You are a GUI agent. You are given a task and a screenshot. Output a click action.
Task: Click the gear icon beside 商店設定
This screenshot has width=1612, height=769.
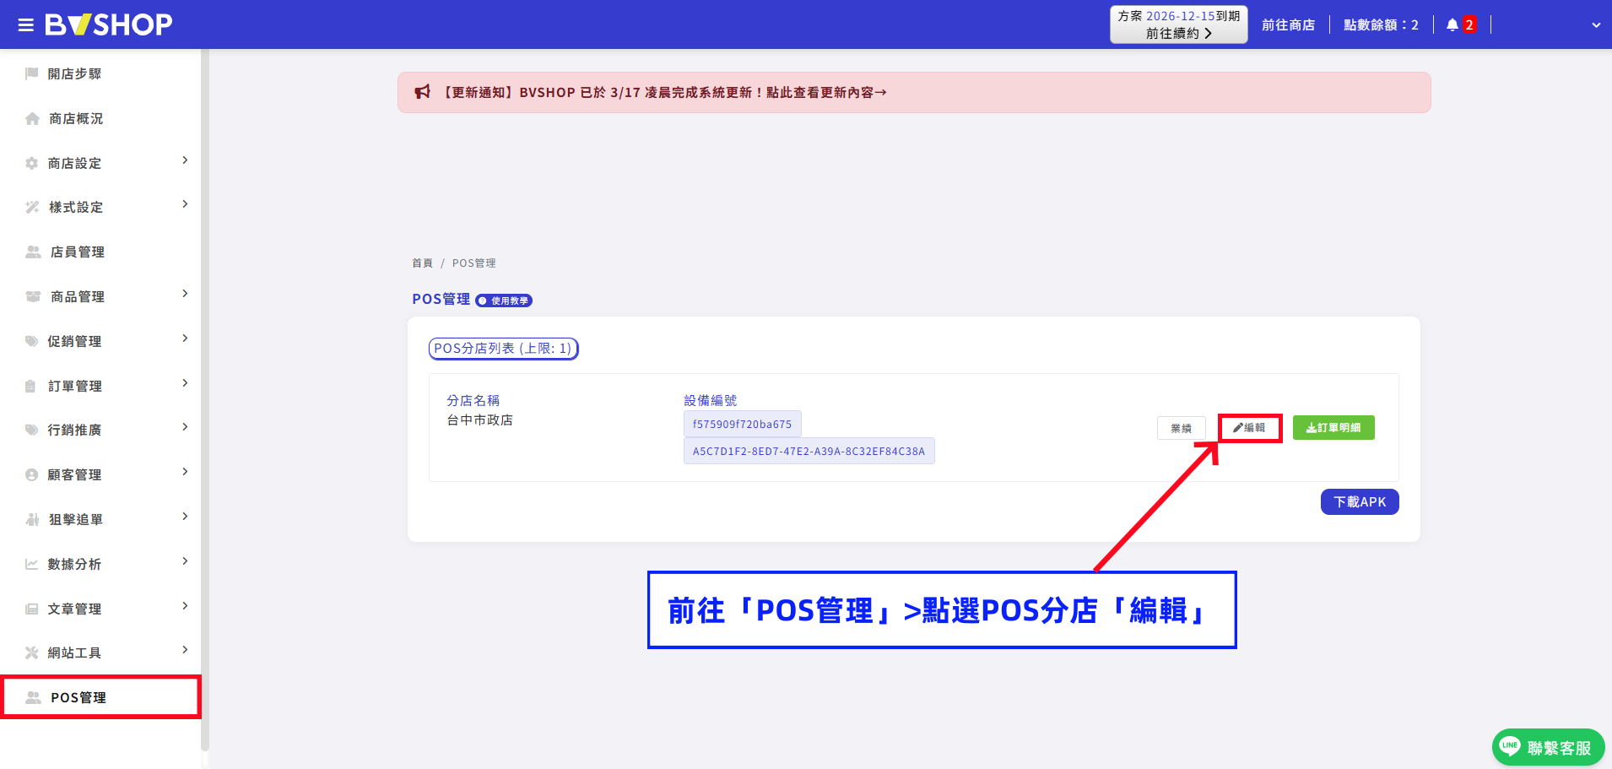(32, 163)
